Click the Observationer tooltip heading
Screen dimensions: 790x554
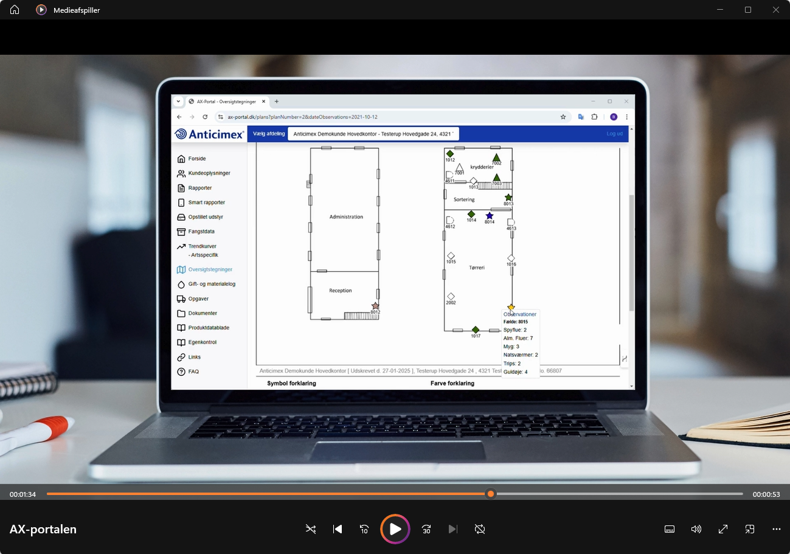[x=520, y=314]
